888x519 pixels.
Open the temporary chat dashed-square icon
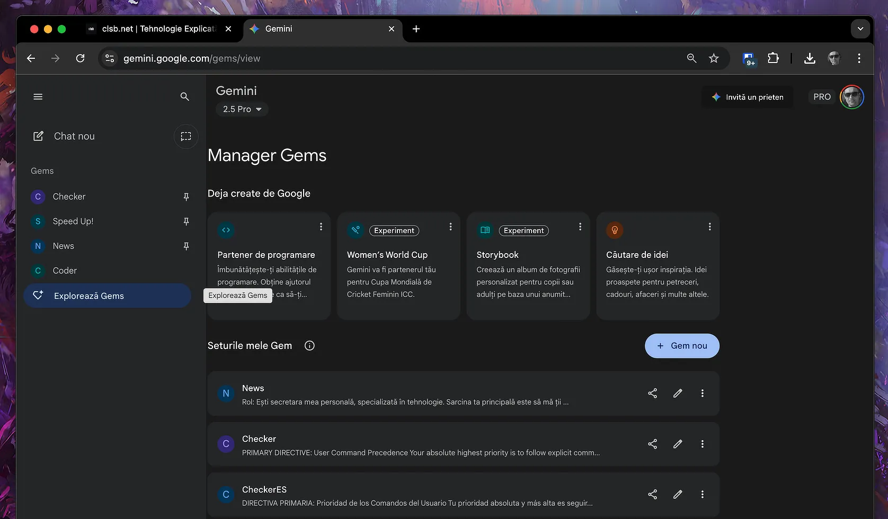186,136
